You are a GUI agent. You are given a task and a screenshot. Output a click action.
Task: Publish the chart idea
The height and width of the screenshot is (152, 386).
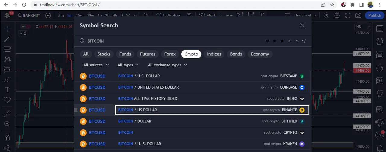[x=375, y=15]
